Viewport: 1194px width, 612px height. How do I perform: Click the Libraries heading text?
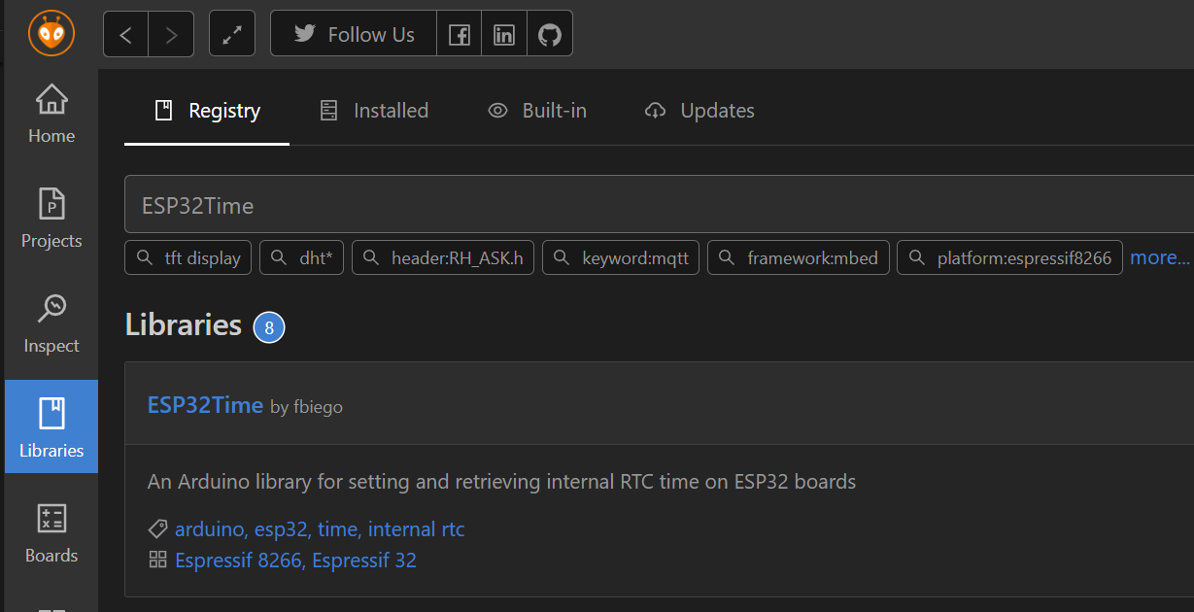(184, 324)
